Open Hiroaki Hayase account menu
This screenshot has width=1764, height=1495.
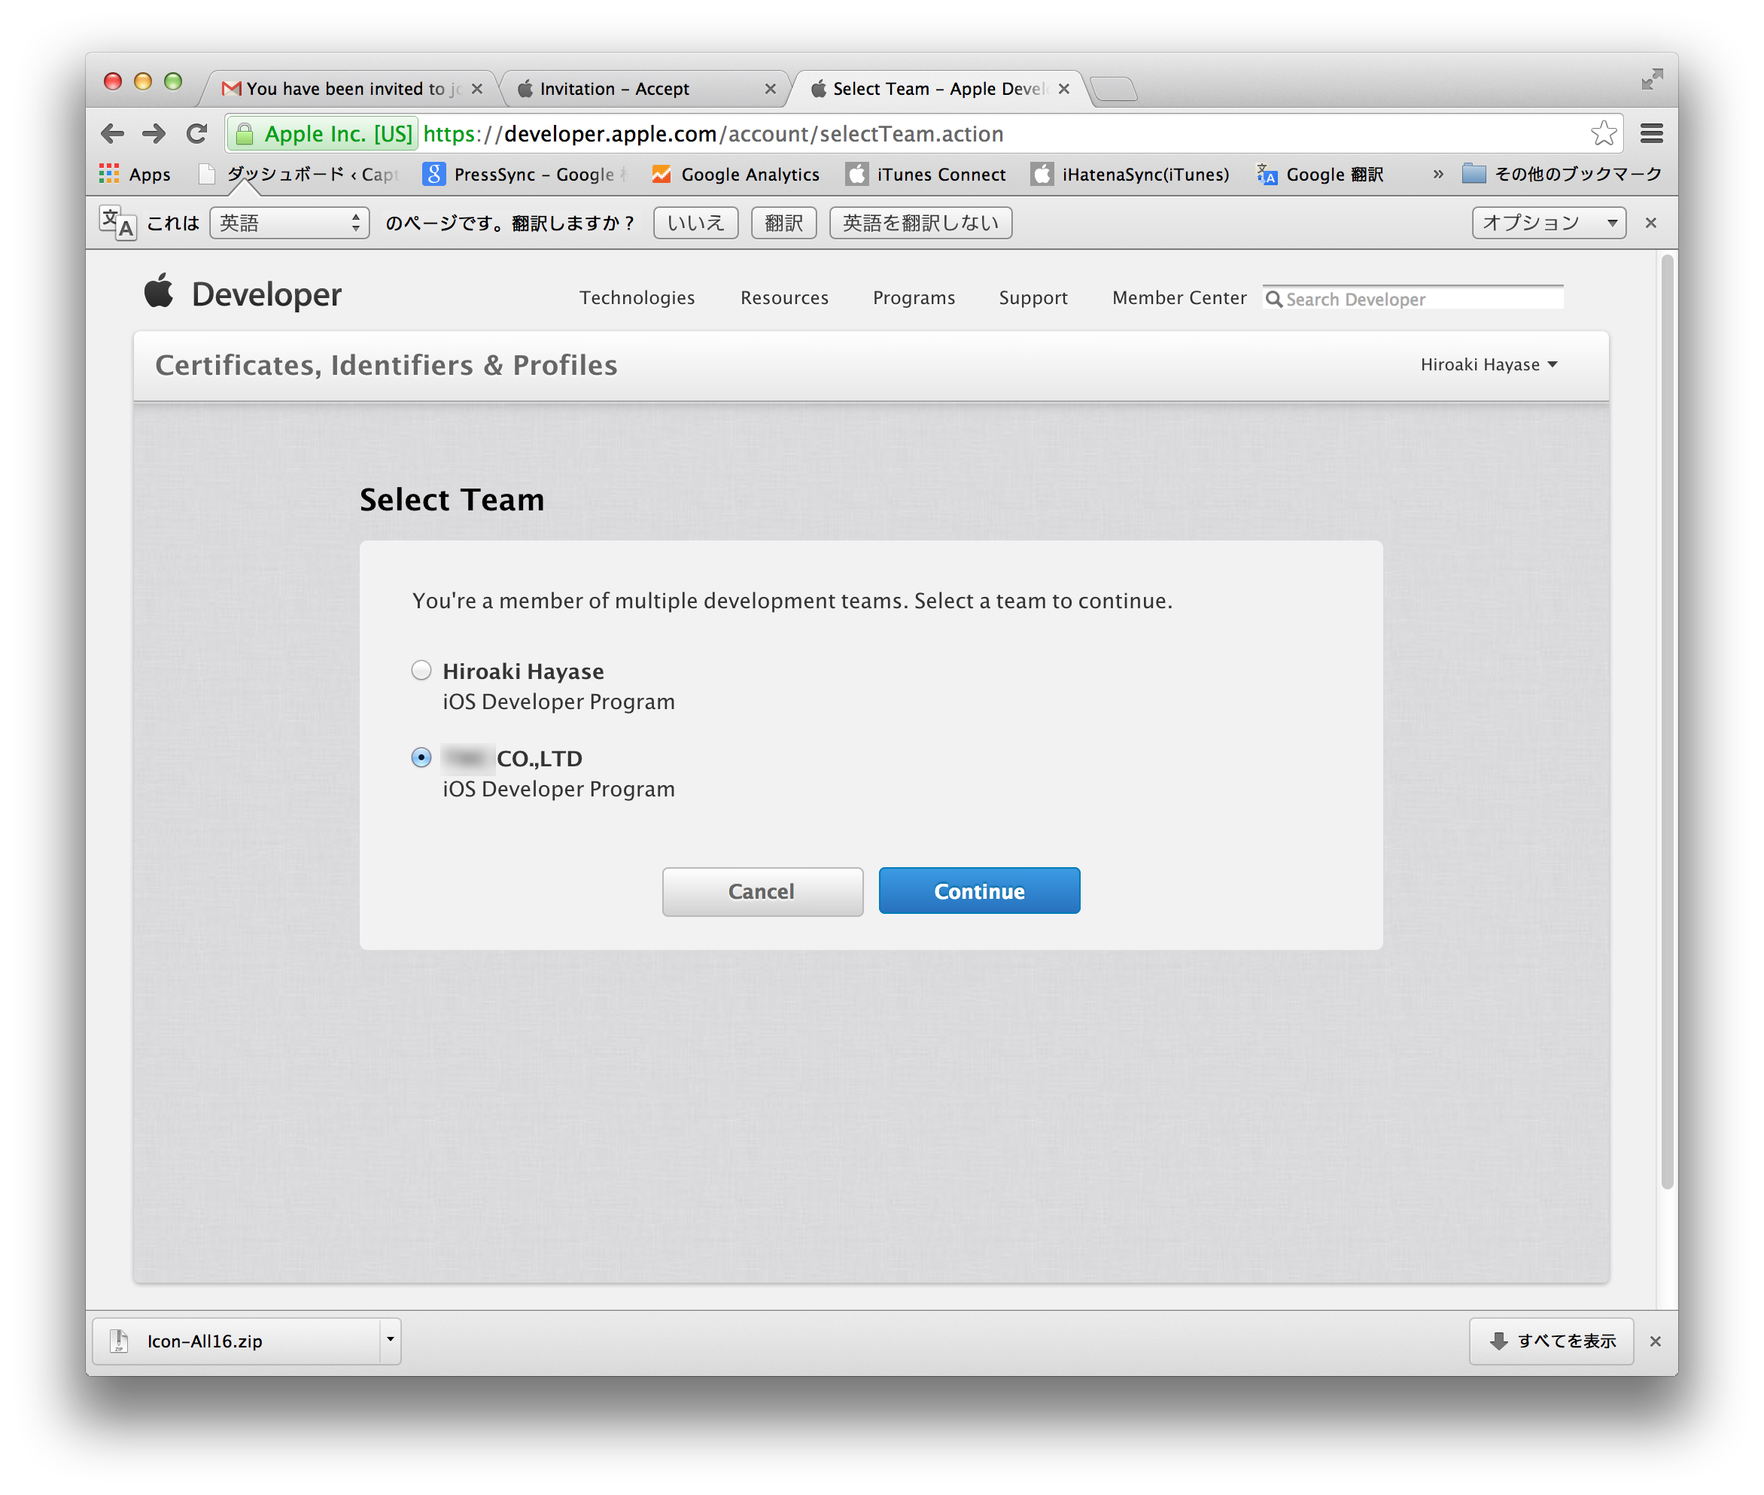[1488, 364]
